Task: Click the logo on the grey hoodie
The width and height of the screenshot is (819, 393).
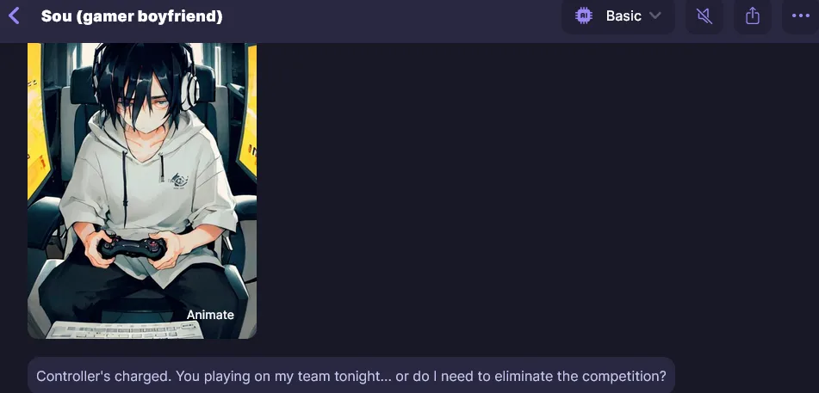Action: (178, 181)
